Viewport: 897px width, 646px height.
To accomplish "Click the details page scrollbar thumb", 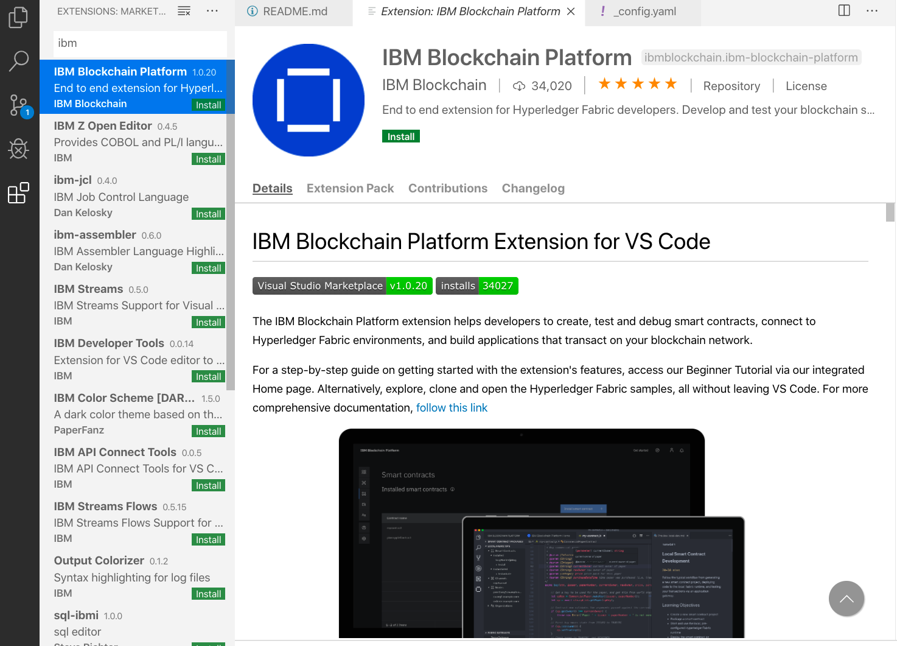I will click(890, 212).
